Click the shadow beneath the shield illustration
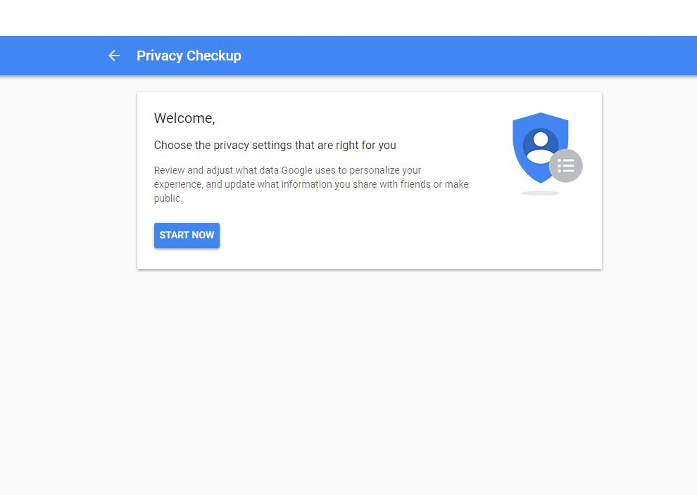Image resolution: width=697 pixels, height=495 pixels. coord(539,193)
